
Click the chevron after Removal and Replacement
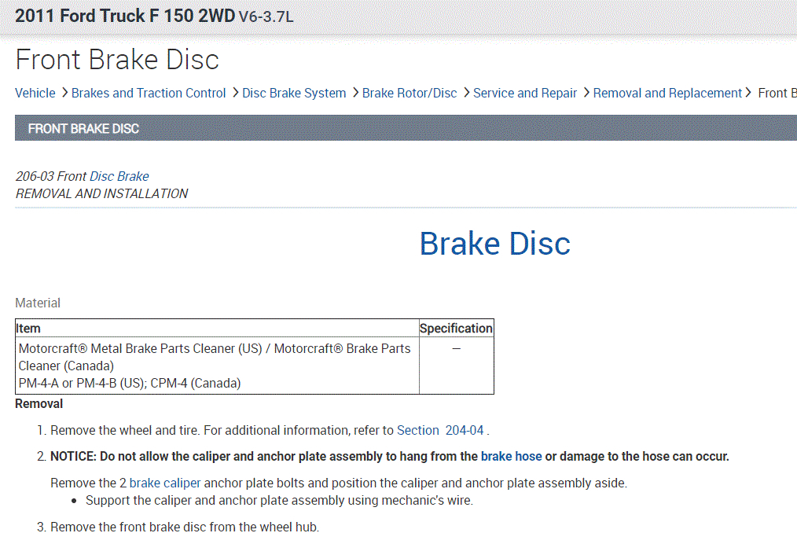click(x=749, y=93)
